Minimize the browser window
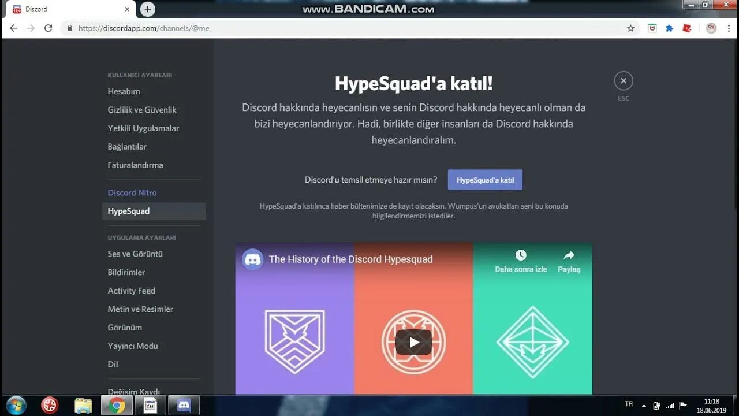 [x=691, y=5]
